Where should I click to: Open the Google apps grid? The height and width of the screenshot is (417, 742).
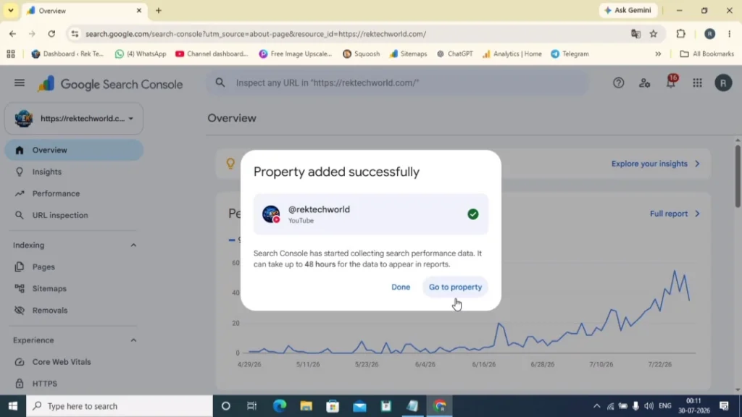698,83
